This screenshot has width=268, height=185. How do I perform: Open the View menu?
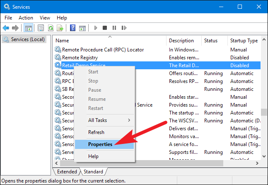click(x=45, y=18)
